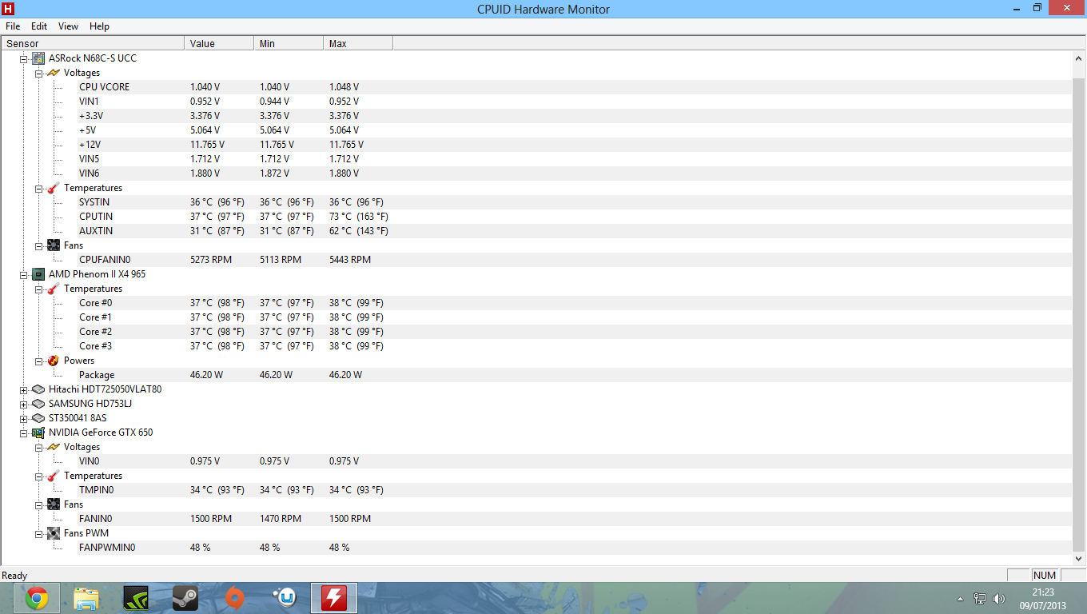Select the AUXTIN temperature row

click(x=536, y=231)
